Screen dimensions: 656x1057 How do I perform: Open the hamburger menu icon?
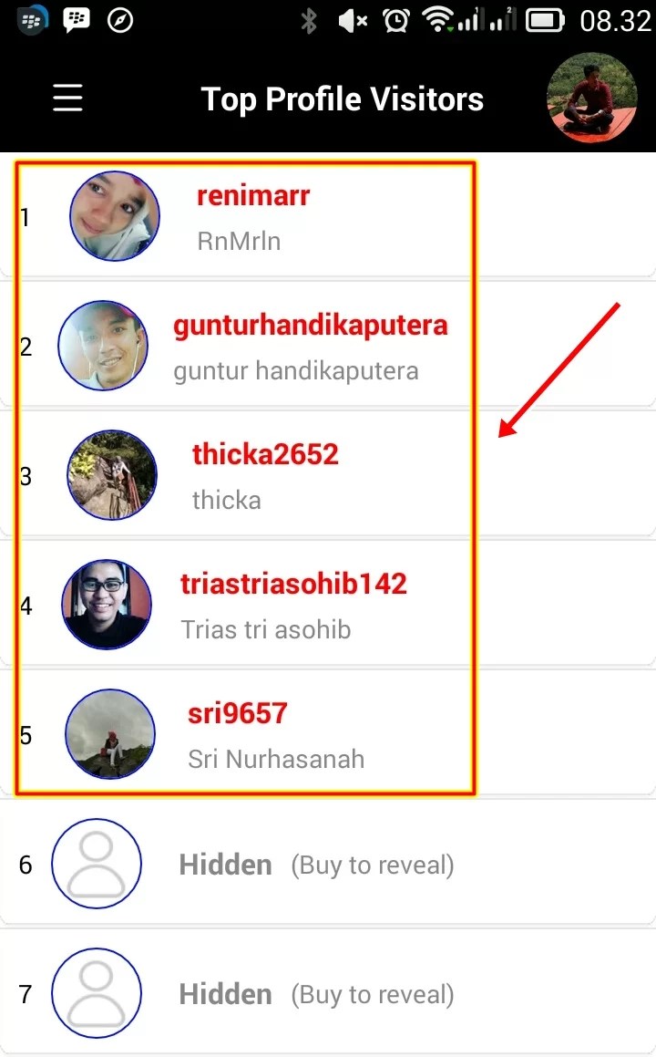point(68,98)
